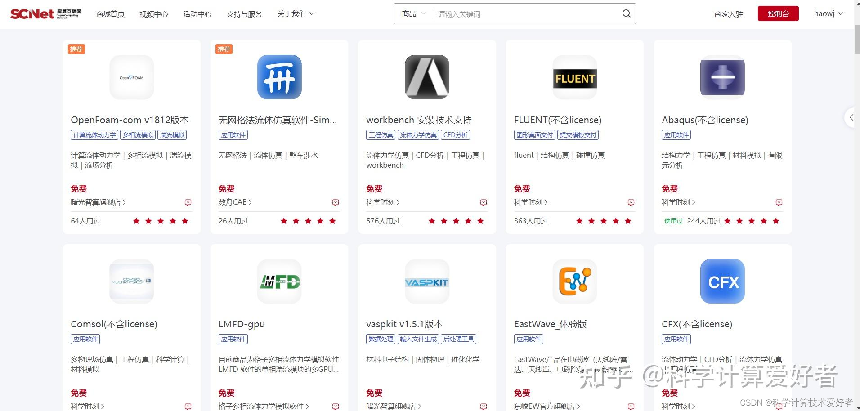Open the LMFD-gpu title
Viewport: 860px width, 411px height.
click(242, 324)
